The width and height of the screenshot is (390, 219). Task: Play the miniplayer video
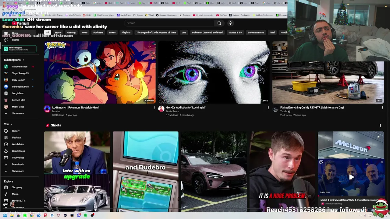pos(351,177)
